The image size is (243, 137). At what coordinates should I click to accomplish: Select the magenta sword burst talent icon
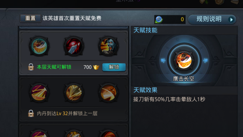39,93
